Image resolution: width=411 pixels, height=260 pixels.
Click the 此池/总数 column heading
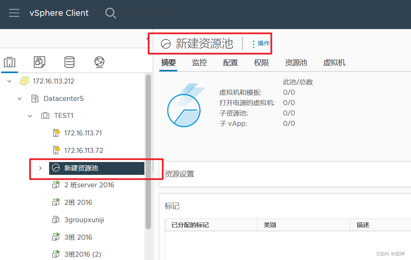point(298,82)
